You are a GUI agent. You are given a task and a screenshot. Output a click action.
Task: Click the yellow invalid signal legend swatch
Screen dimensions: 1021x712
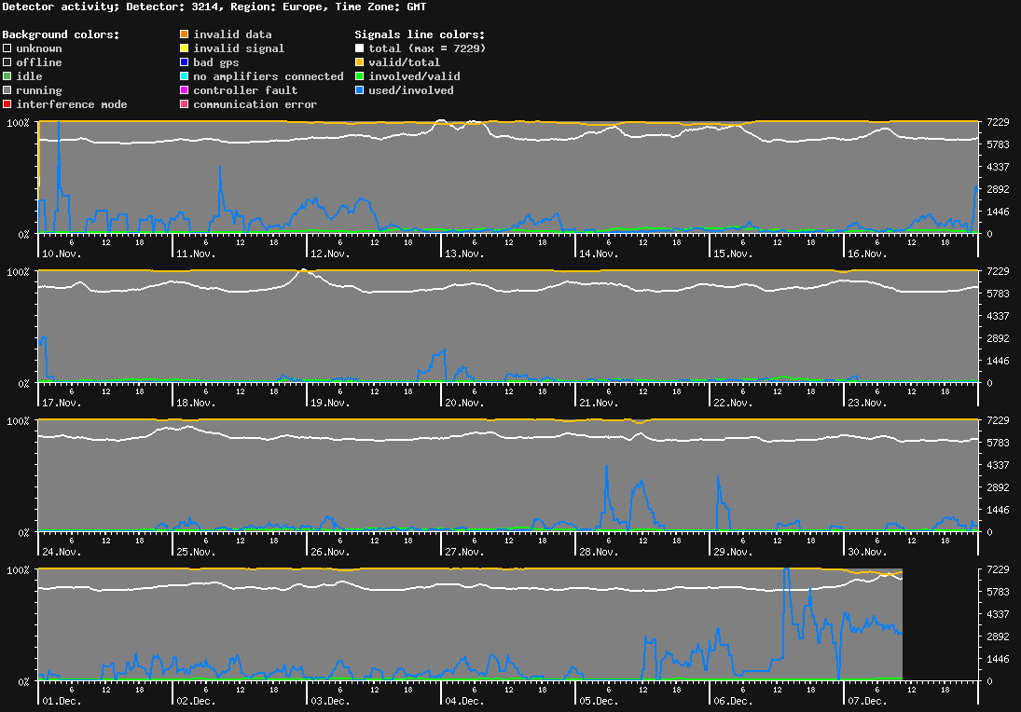[184, 48]
